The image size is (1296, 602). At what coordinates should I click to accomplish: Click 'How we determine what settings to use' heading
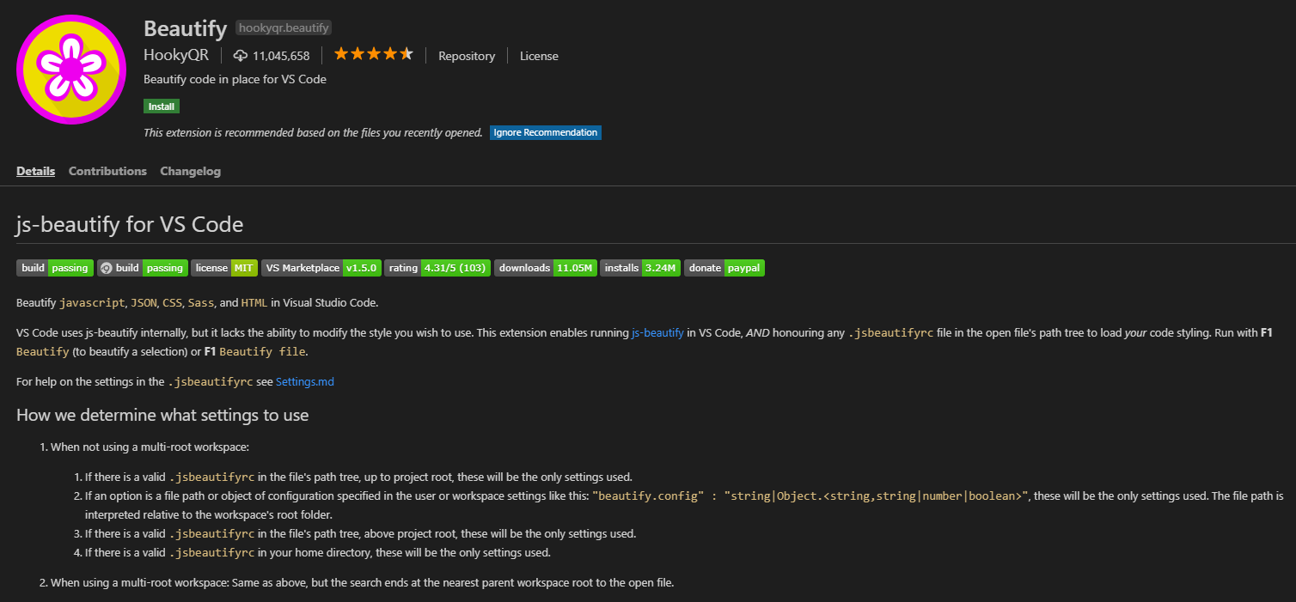point(162,416)
